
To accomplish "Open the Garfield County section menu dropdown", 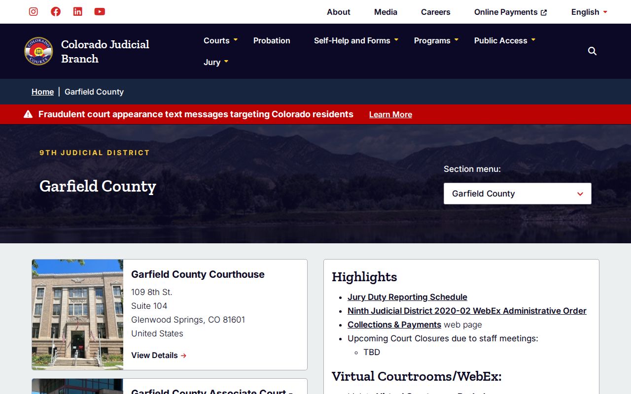I will 518,194.
